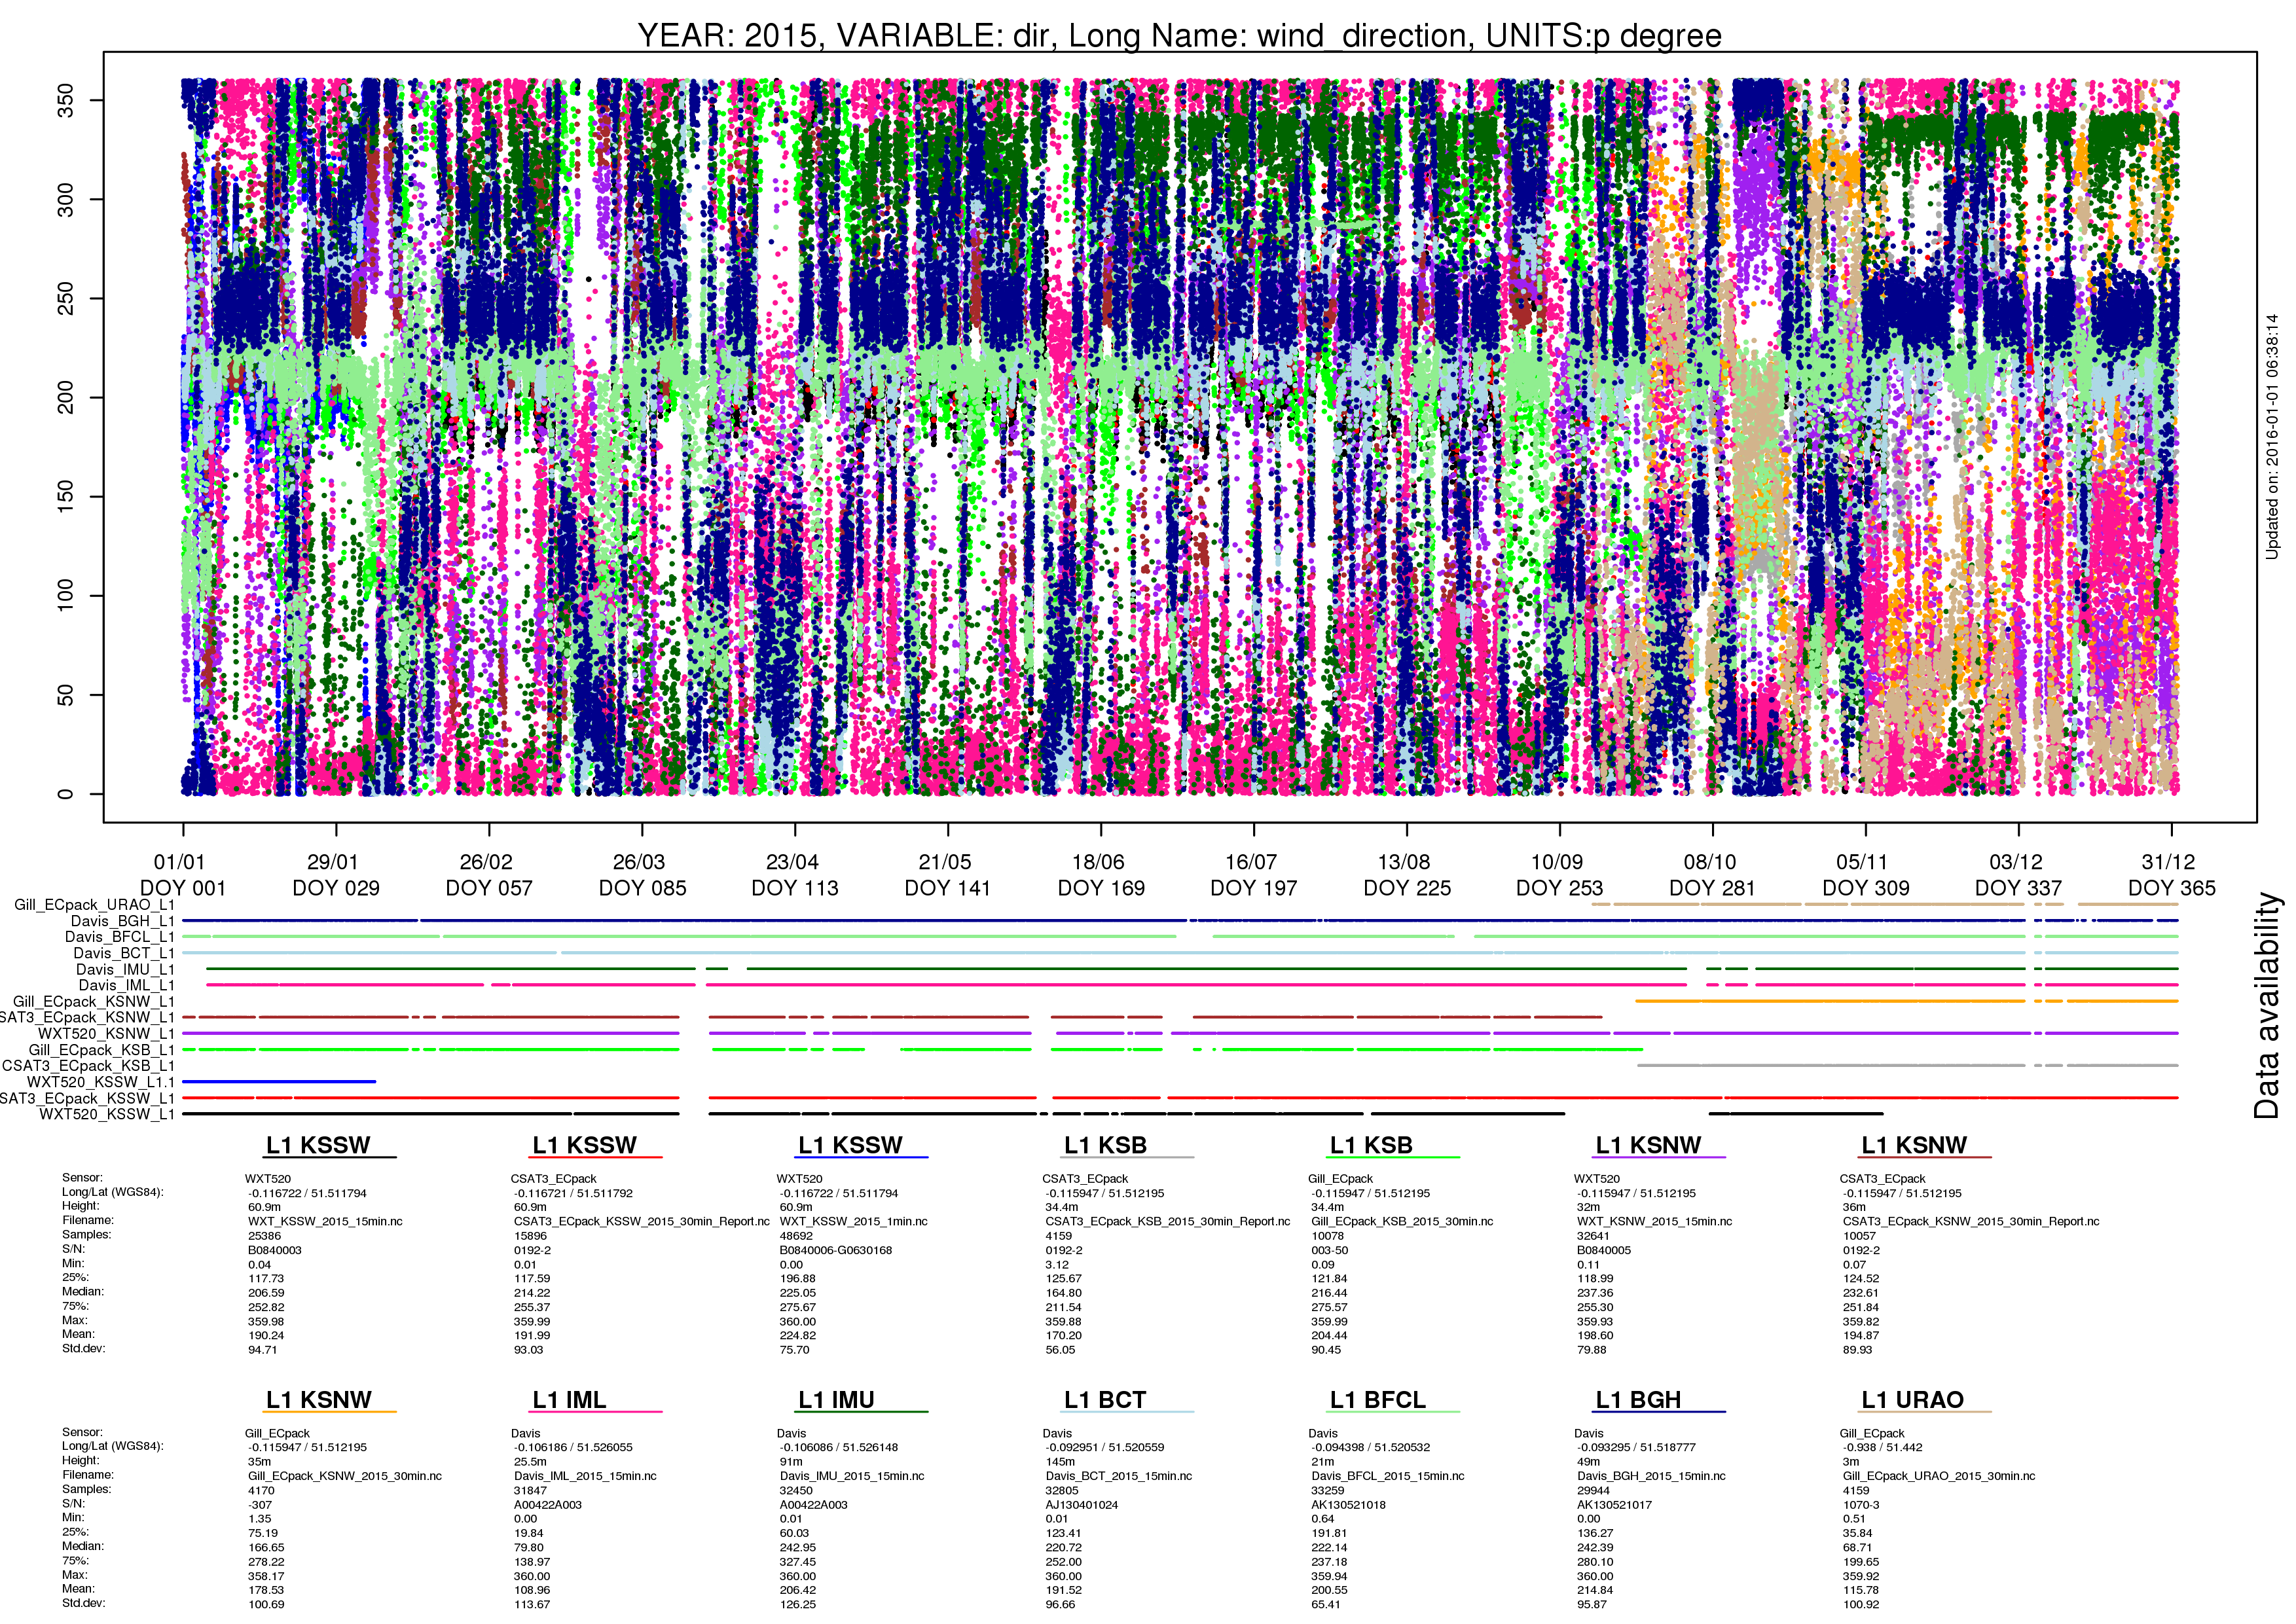Click the y-axis tick label 50
The height and width of the screenshot is (1624, 2296).
[x=66, y=695]
